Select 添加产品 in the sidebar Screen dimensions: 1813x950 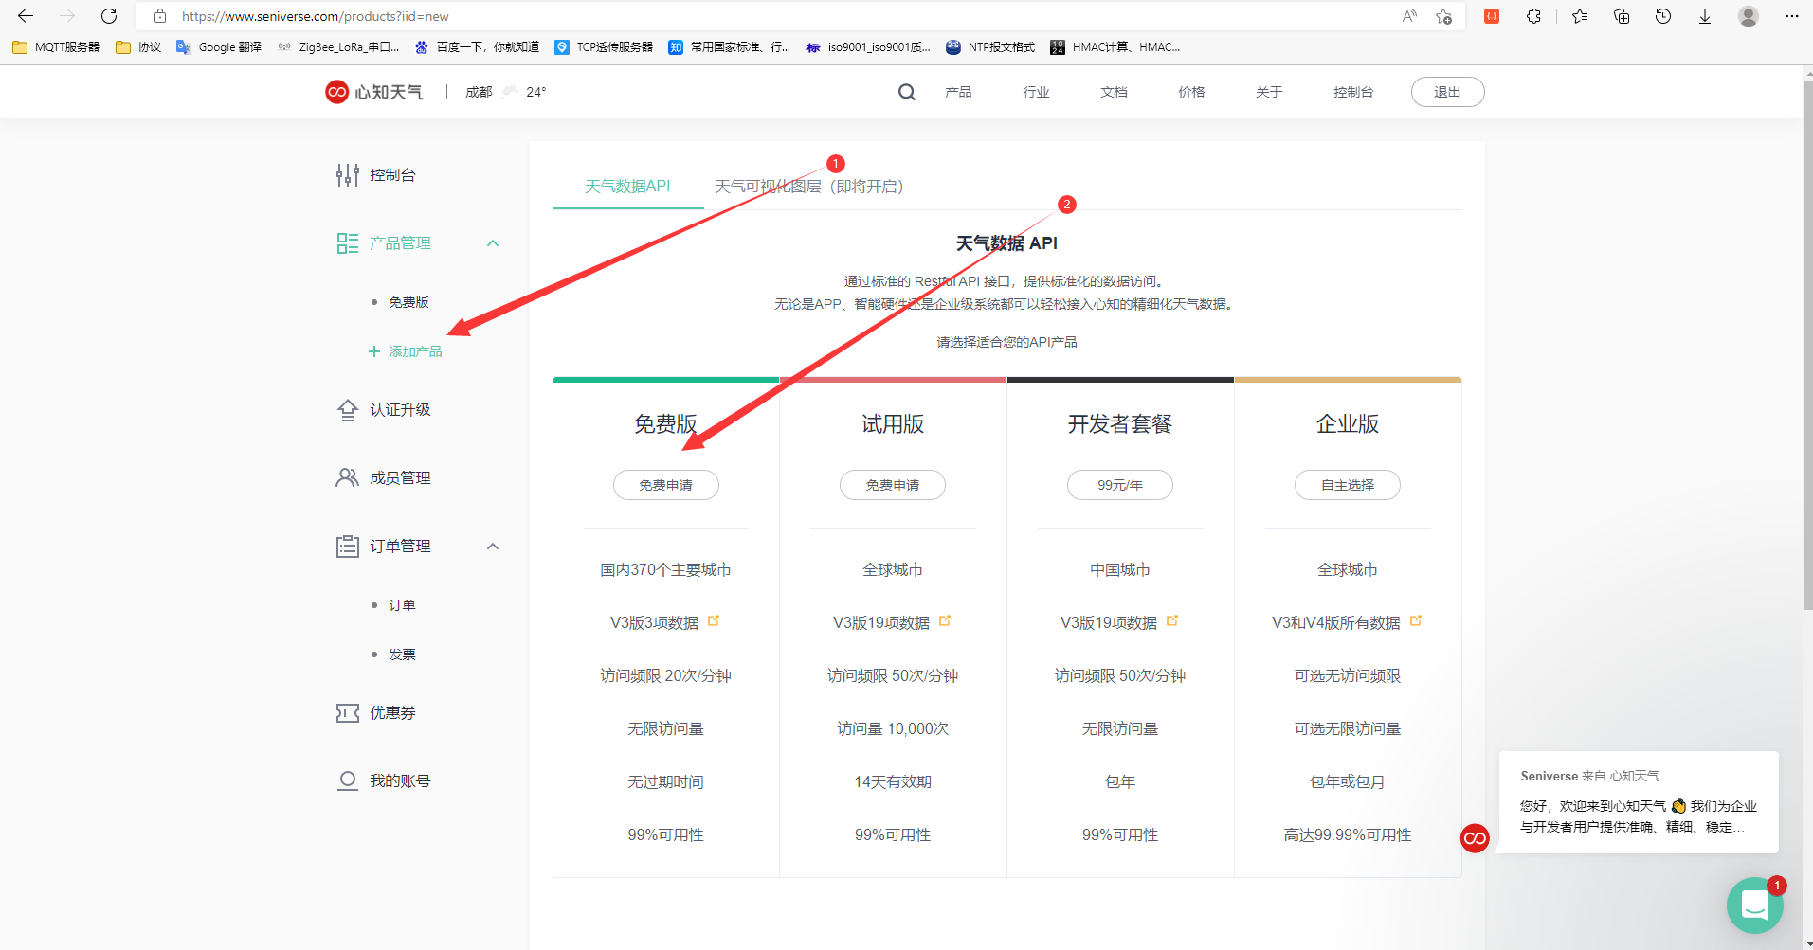pos(413,350)
